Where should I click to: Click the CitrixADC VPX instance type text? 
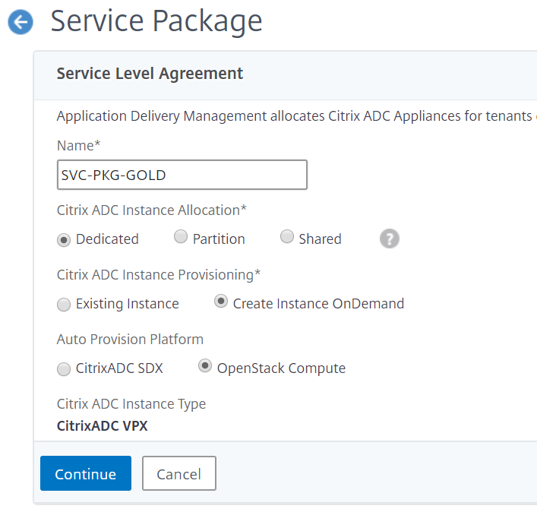pos(102,426)
